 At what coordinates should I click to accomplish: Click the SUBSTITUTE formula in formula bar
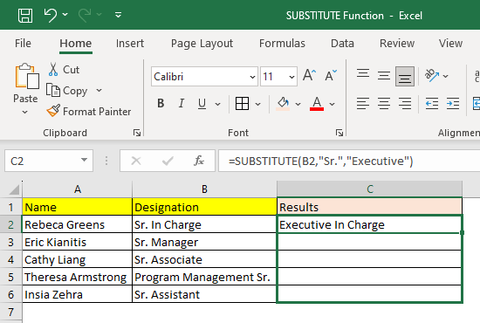click(320, 161)
